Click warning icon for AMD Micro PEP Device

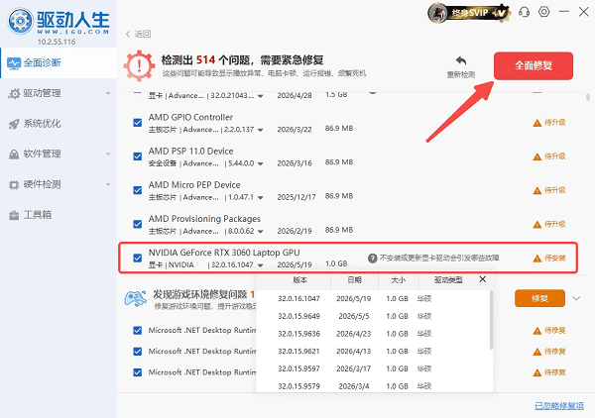[536, 190]
